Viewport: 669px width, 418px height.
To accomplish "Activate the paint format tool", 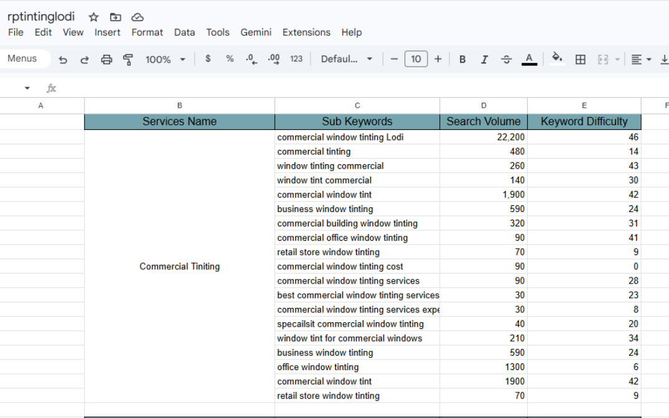I will [x=128, y=59].
